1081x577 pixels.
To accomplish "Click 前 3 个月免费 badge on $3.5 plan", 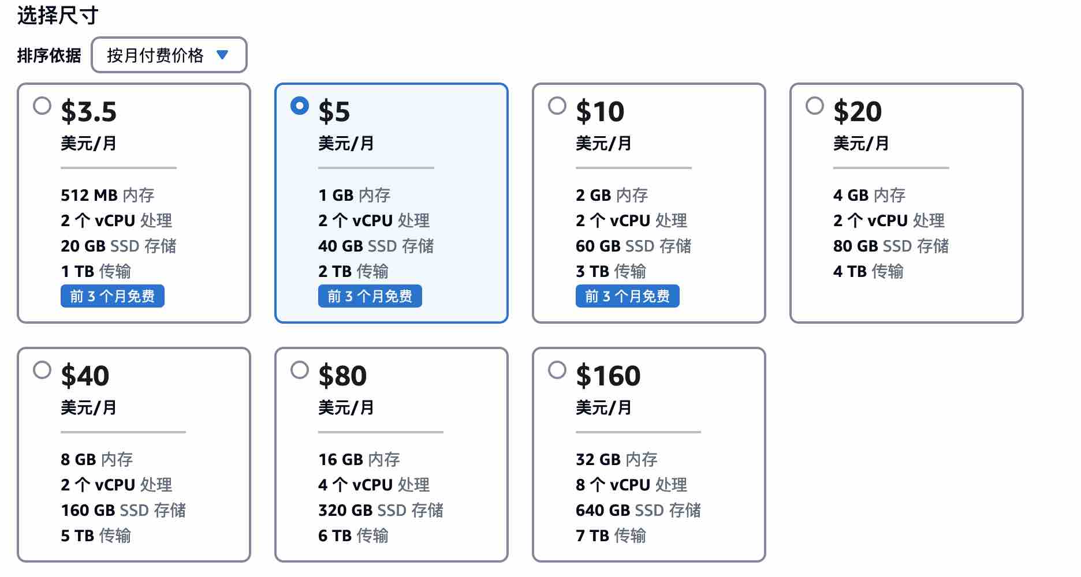I will coord(113,296).
